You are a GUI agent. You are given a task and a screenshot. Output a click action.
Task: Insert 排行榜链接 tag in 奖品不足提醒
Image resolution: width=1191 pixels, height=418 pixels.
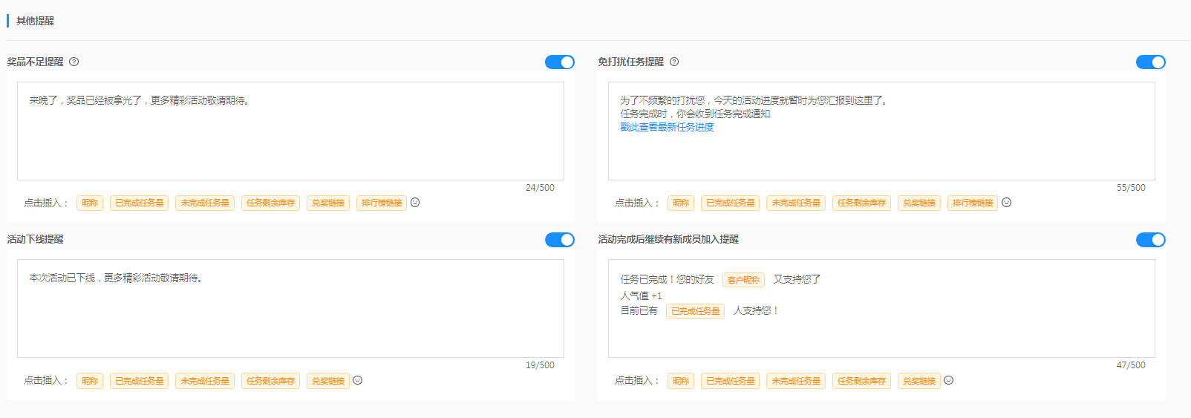(382, 203)
